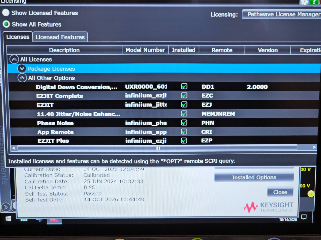The image size is (321, 240).
Task: Sort by the Description column header
Action: coord(64,50)
